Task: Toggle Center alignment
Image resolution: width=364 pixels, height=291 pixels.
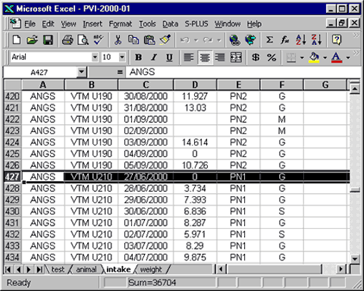Action: click(205, 57)
